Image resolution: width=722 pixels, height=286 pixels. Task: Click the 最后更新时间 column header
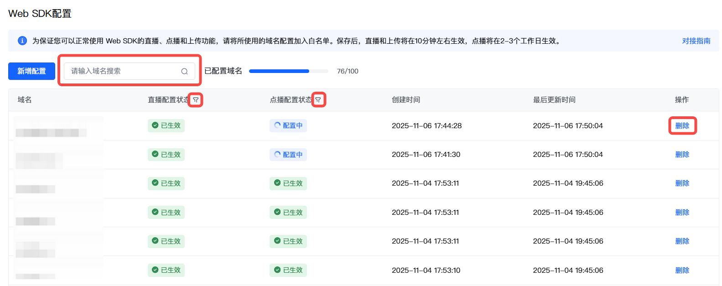[x=554, y=100]
